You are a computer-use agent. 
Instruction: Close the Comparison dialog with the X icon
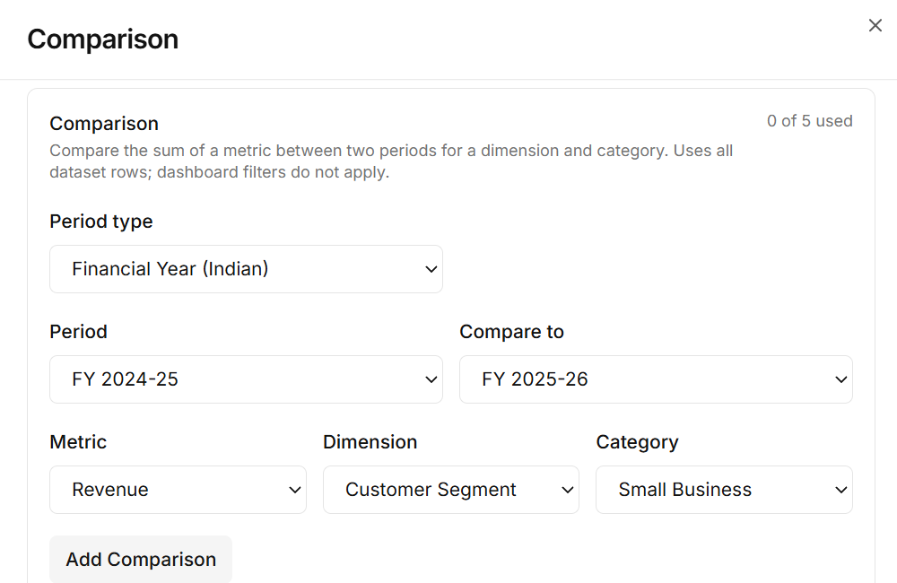[875, 25]
